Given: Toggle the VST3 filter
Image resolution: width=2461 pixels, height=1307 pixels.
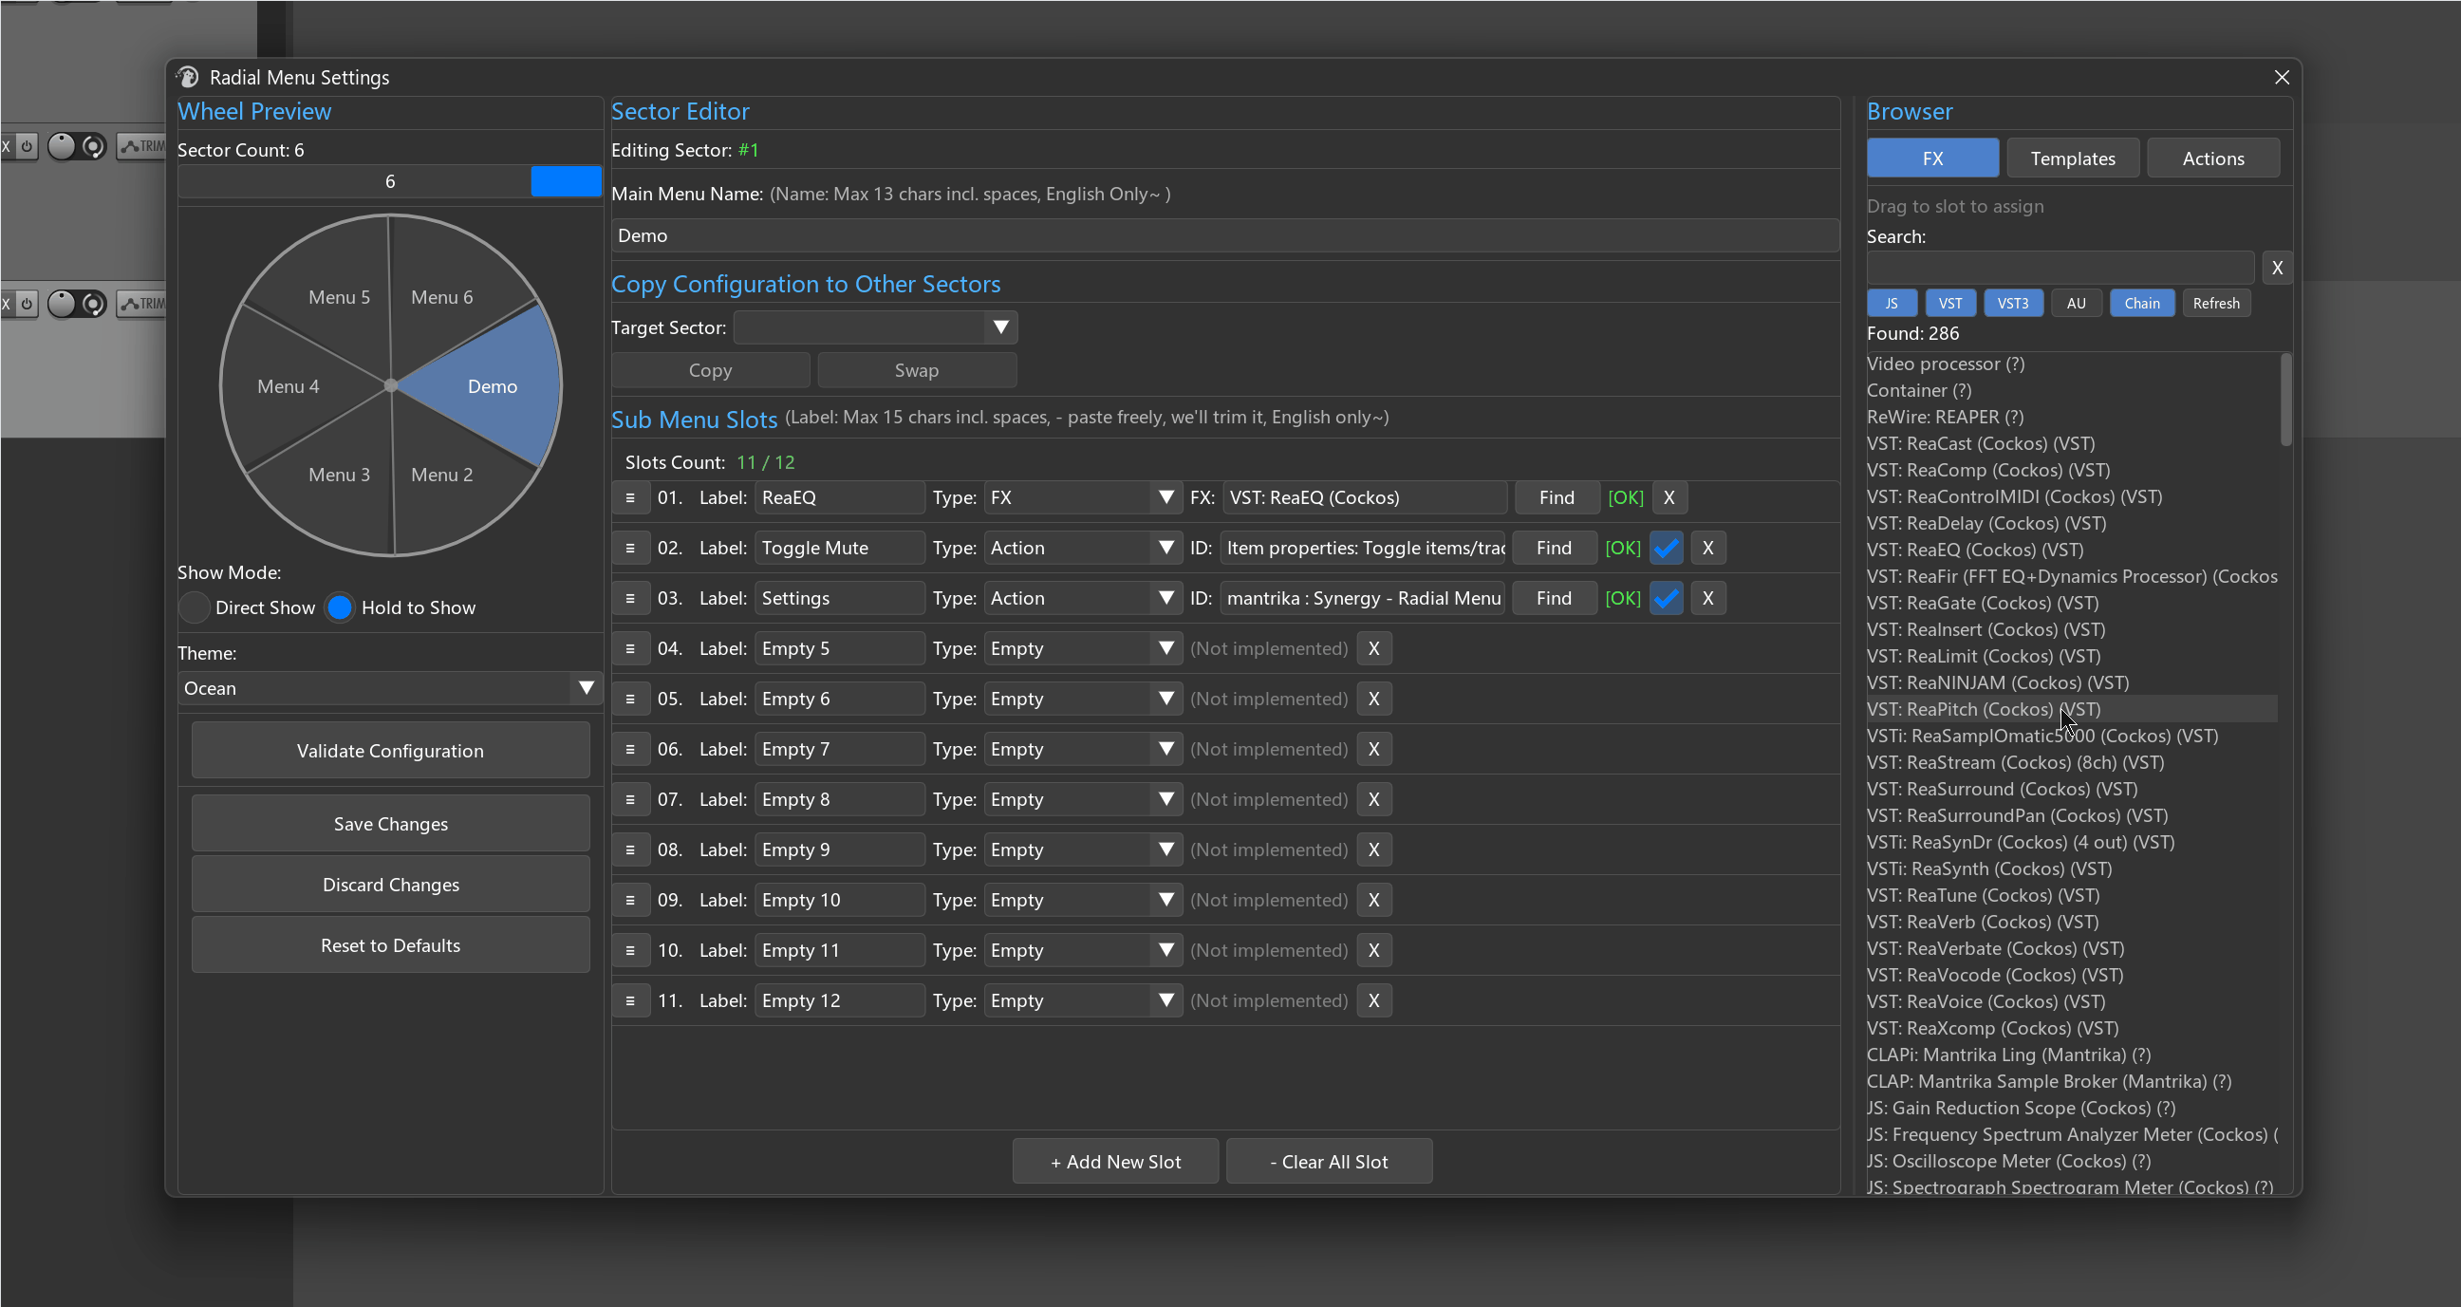Looking at the screenshot, I should (x=2013, y=304).
